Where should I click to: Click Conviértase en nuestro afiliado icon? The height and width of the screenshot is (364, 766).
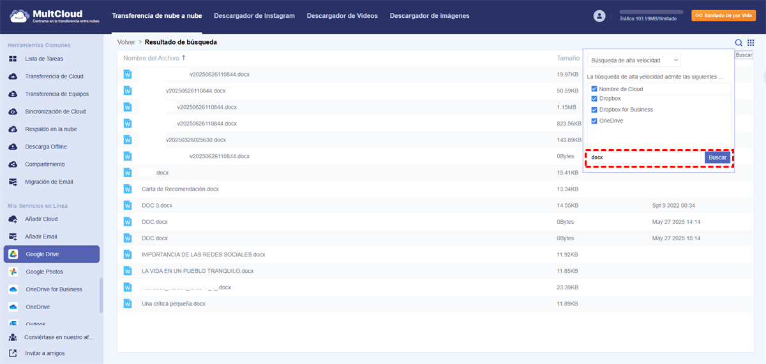[13, 337]
